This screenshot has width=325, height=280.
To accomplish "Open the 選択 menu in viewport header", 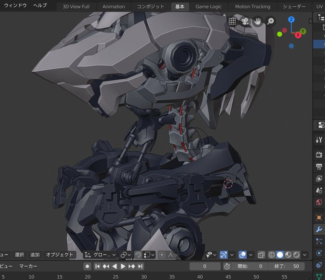I will pyautogui.click(x=20, y=255).
